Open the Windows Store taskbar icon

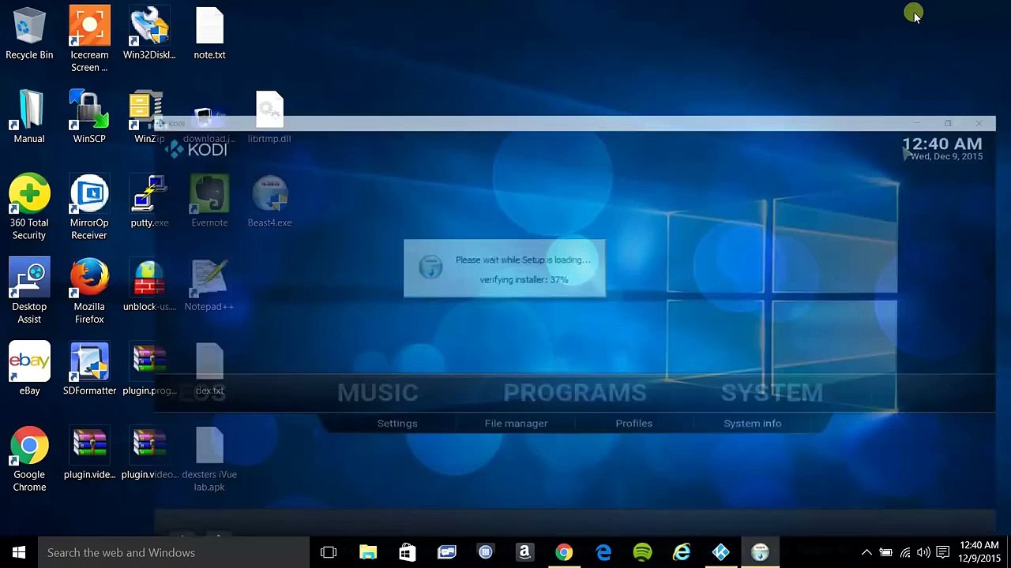[x=407, y=552]
